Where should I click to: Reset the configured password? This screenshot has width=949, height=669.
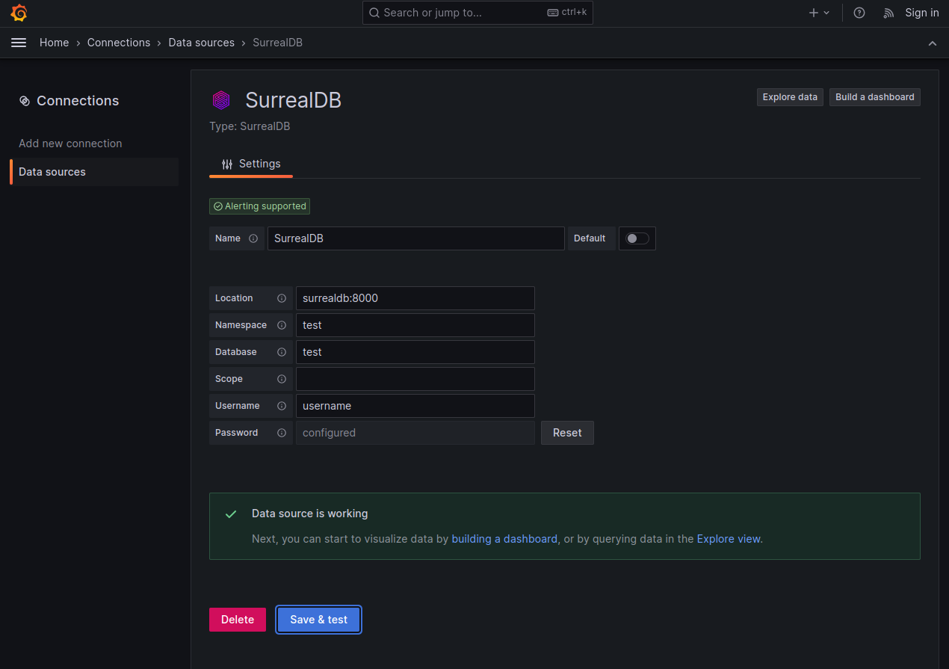pyautogui.click(x=567, y=433)
